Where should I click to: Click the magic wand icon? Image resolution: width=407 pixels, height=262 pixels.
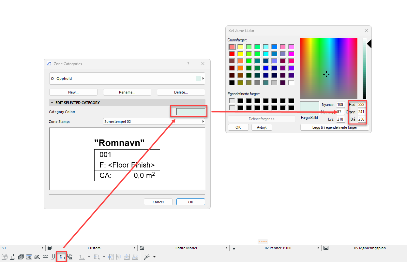[147, 257]
